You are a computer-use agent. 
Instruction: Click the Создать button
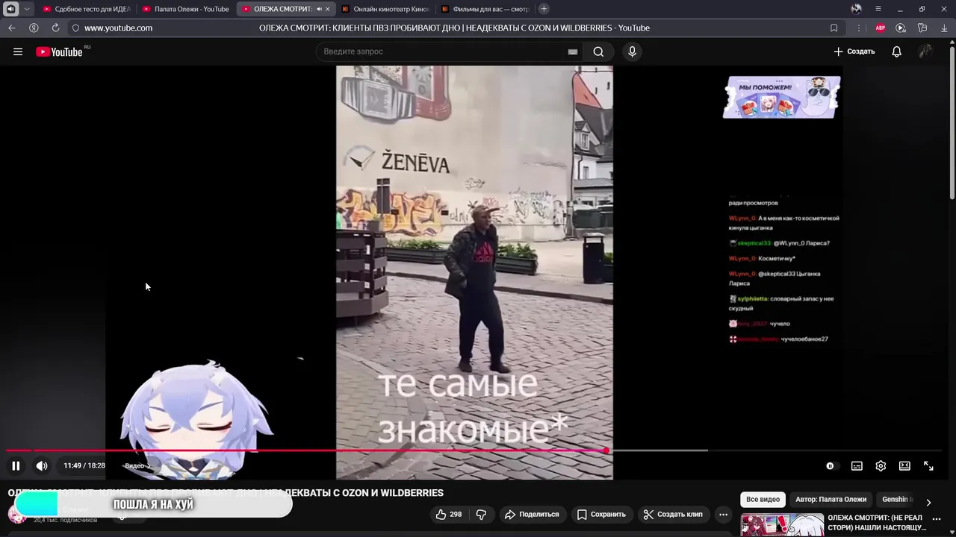[x=854, y=51]
